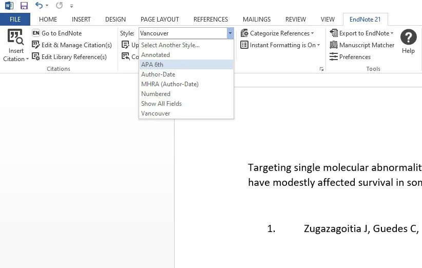Click the Save icon in the quick access toolbar

[24, 6]
